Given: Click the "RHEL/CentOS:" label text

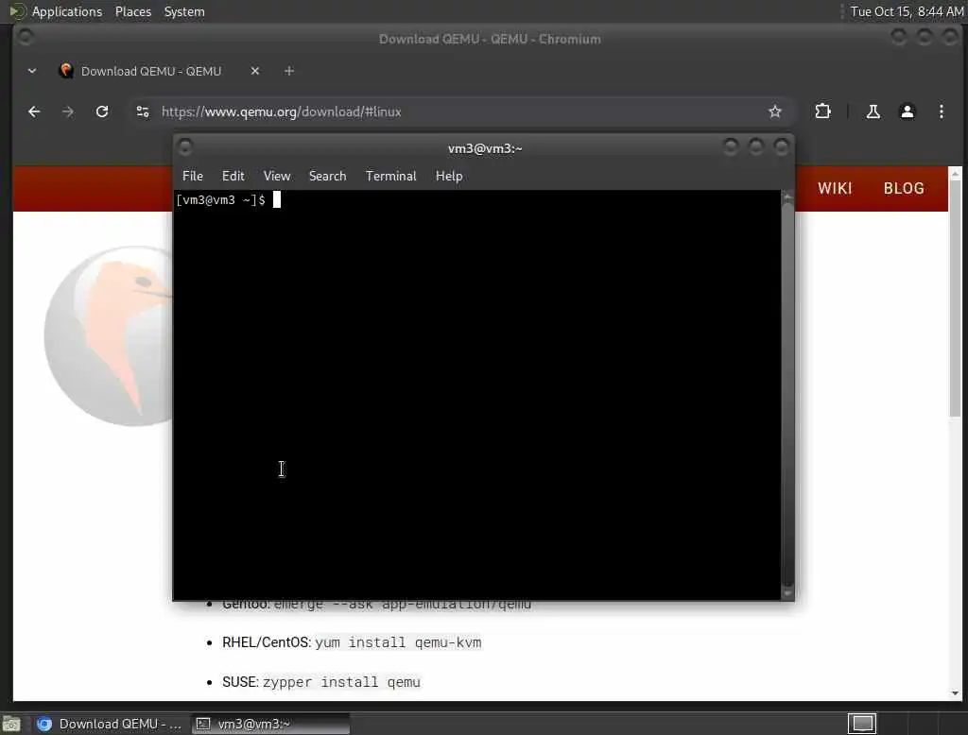Looking at the screenshot, I should click(x=267, y=642).
